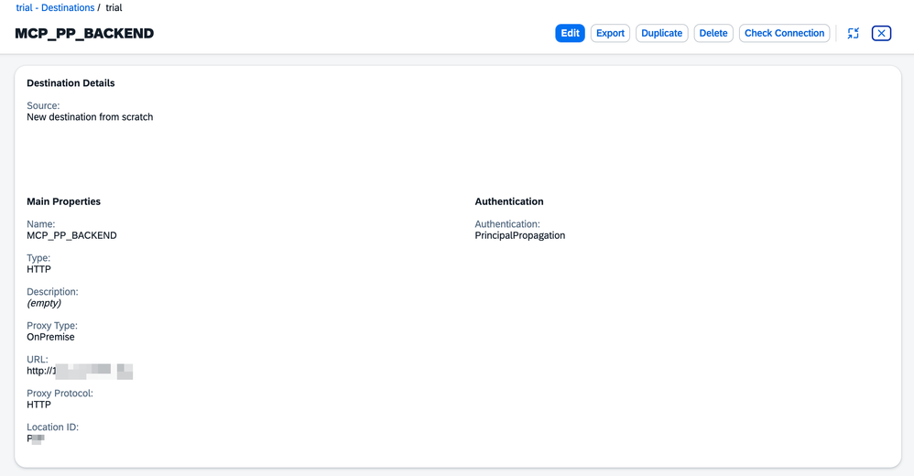914x476 pixels.
Task: Delete the destination
Action: (x=713, y=33)
